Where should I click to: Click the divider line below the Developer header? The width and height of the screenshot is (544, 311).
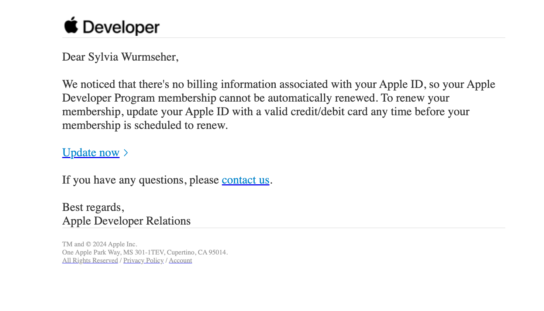point(283,38)
